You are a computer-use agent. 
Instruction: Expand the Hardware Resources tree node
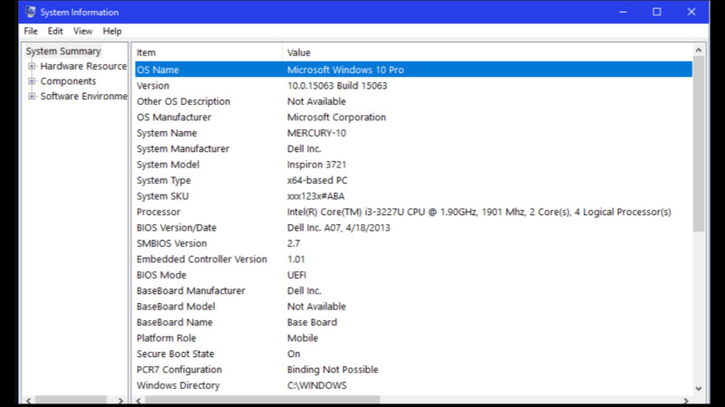[x=32, y=66]
